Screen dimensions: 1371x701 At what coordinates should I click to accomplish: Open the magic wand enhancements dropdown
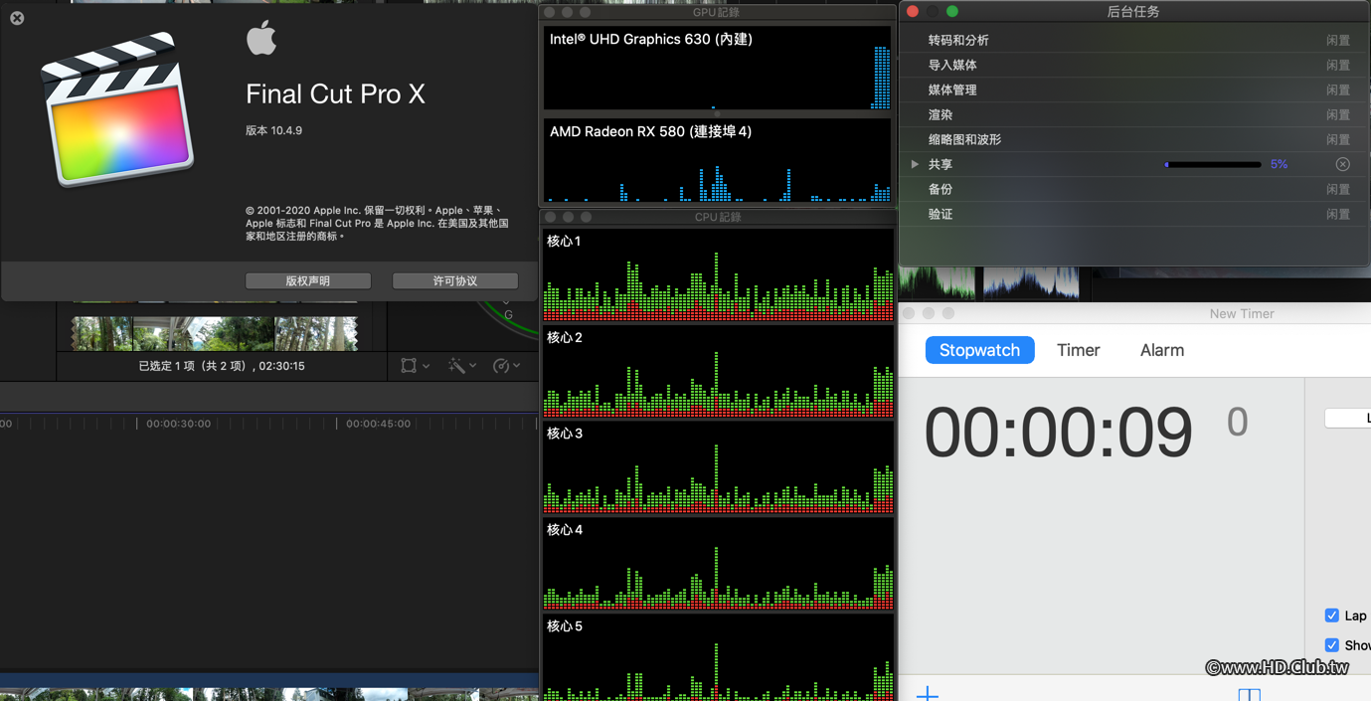coord(461,366)
